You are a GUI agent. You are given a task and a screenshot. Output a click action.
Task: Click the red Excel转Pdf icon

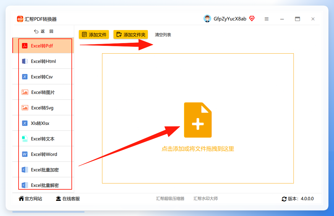[x=25, y=46]
